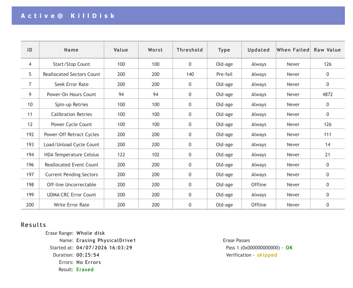The height and width of the screenshot is (288, 353).
Task: Select the HDA Temperature Celsius row
Action: click(183, 155)
